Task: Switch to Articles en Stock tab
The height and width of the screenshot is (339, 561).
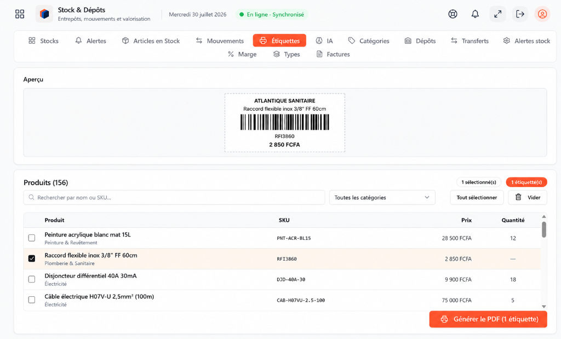Action: click(151, 41)
